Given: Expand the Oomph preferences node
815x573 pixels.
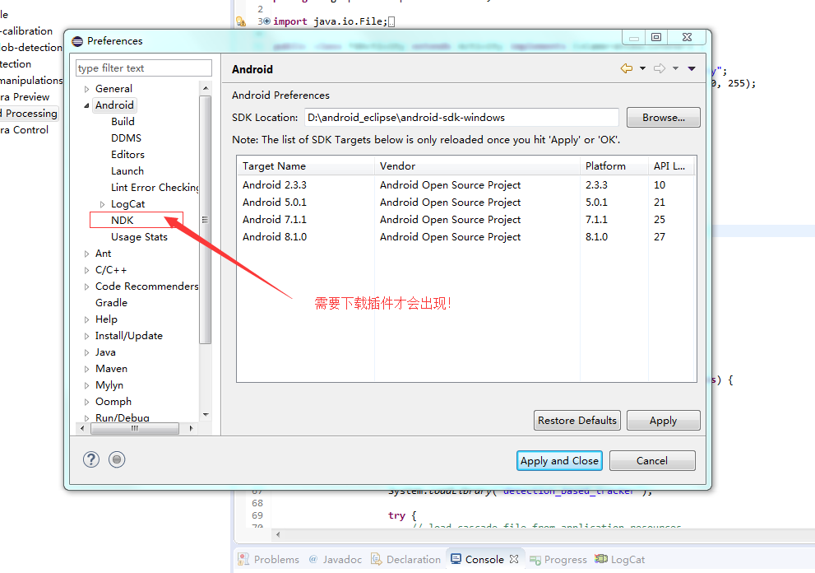Looking at the screenshot, I should [87, 403].
